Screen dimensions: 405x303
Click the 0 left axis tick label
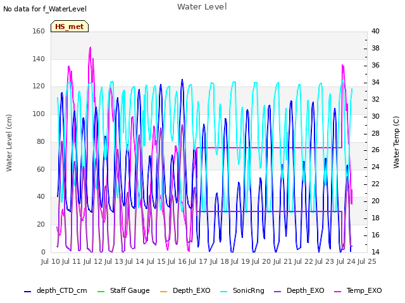[x=43, y=252]
